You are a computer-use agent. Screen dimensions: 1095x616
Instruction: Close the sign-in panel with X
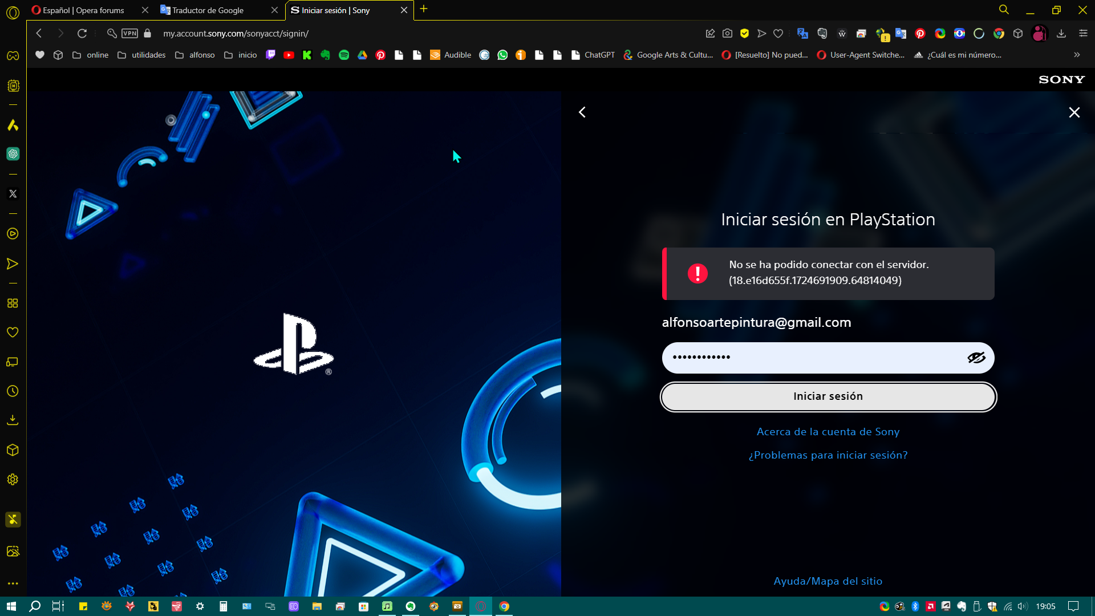point(1074,112)
